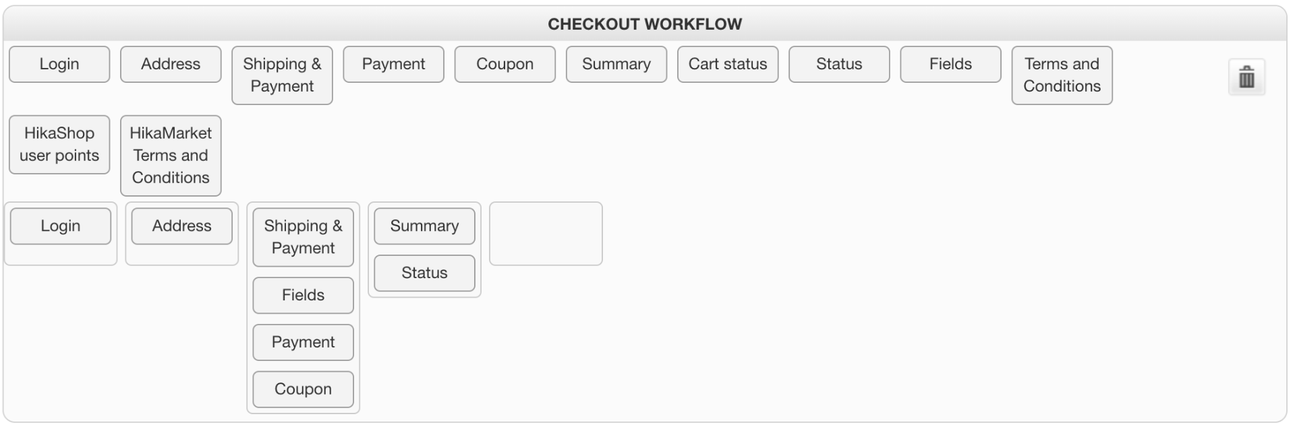Pick the Cart status block

tap(727, 65)
